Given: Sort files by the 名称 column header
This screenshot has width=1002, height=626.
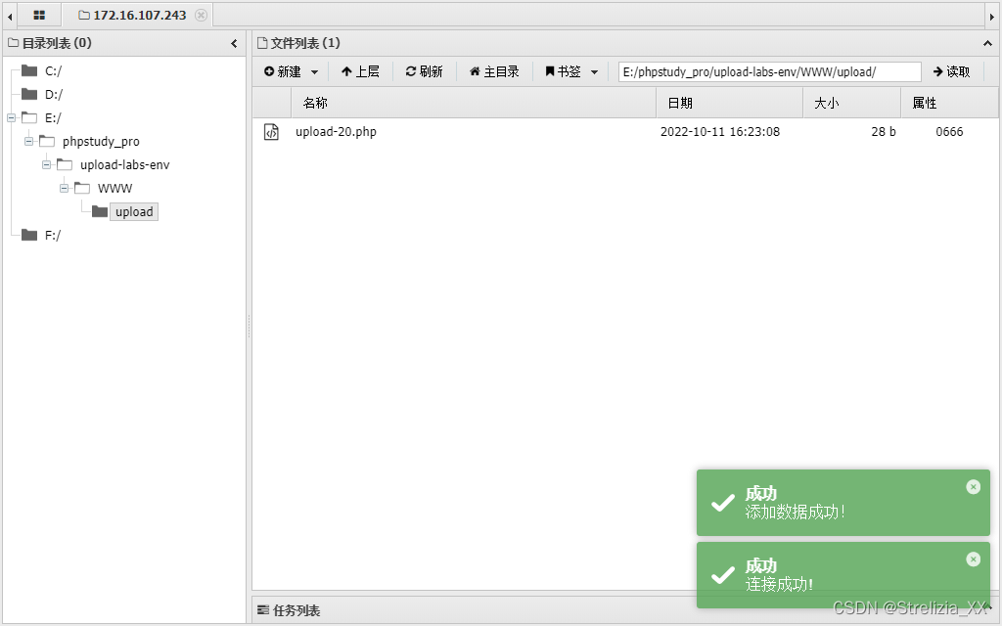Looking at the screenshot, I should pos(315,102).
